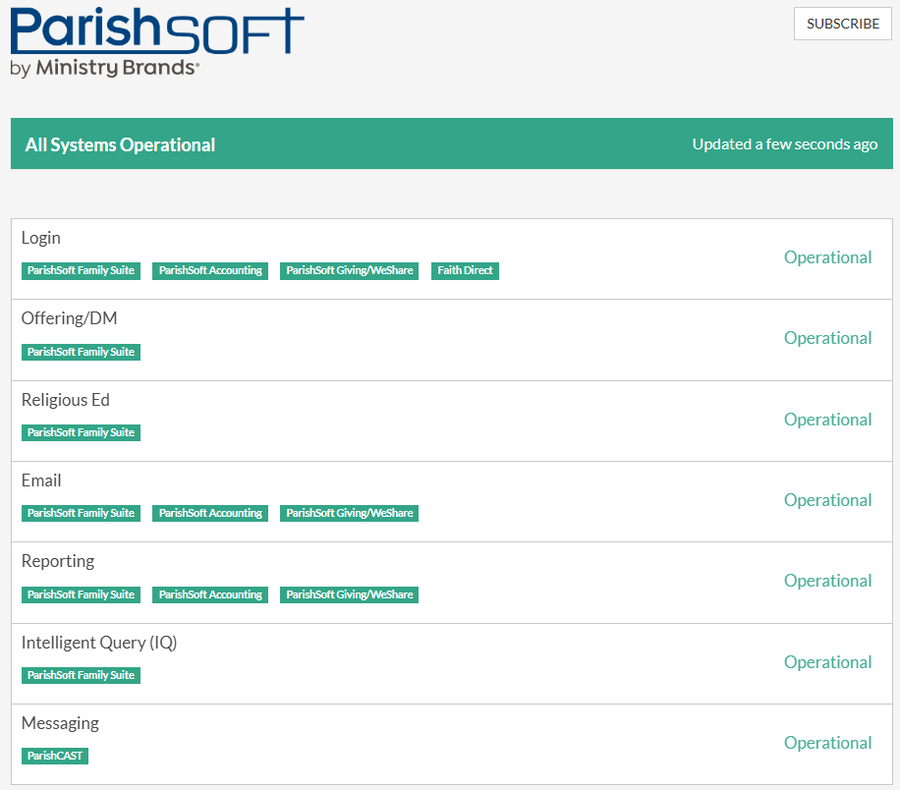
Task: Click ParishSoft Giving/WeShare tag under Email
Action: [349, 513]
